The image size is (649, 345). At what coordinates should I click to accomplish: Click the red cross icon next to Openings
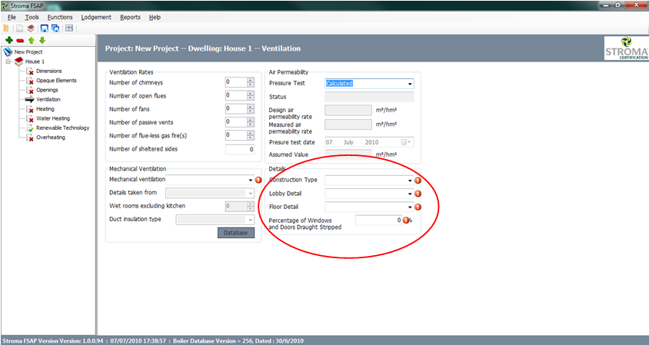[30, 90]
